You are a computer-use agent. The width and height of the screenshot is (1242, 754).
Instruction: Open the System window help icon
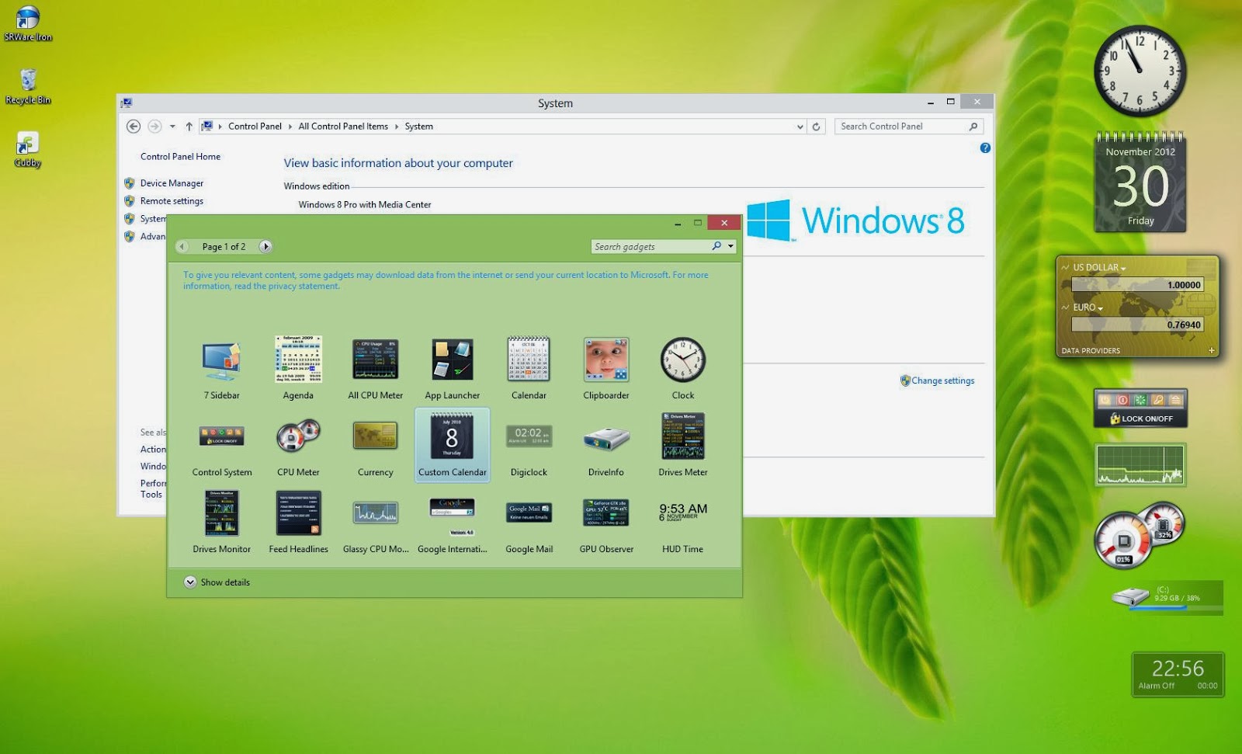(985, 148)
